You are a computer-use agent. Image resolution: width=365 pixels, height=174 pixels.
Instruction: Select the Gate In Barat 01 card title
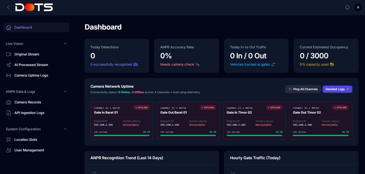pos(106,113)
